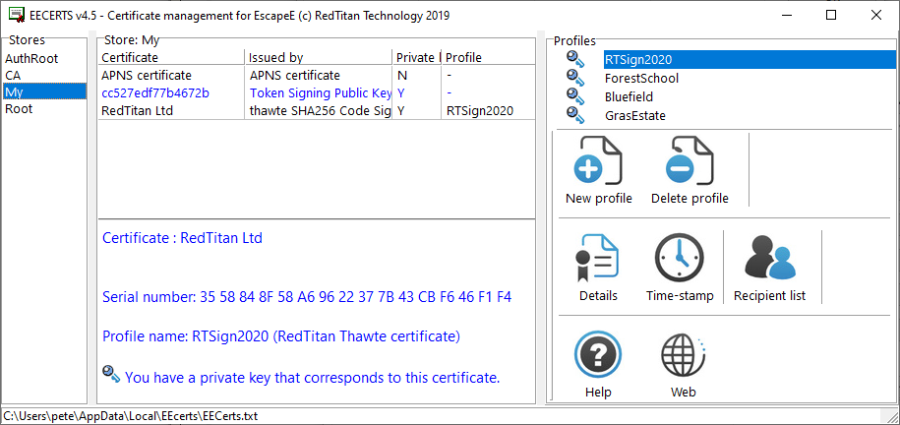Select the AuthRoot store

(x=31, y=59)
